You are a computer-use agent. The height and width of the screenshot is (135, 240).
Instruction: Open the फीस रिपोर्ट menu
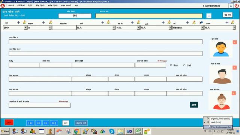40,6
